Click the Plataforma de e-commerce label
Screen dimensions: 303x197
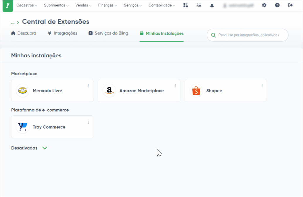click(40, 110)
